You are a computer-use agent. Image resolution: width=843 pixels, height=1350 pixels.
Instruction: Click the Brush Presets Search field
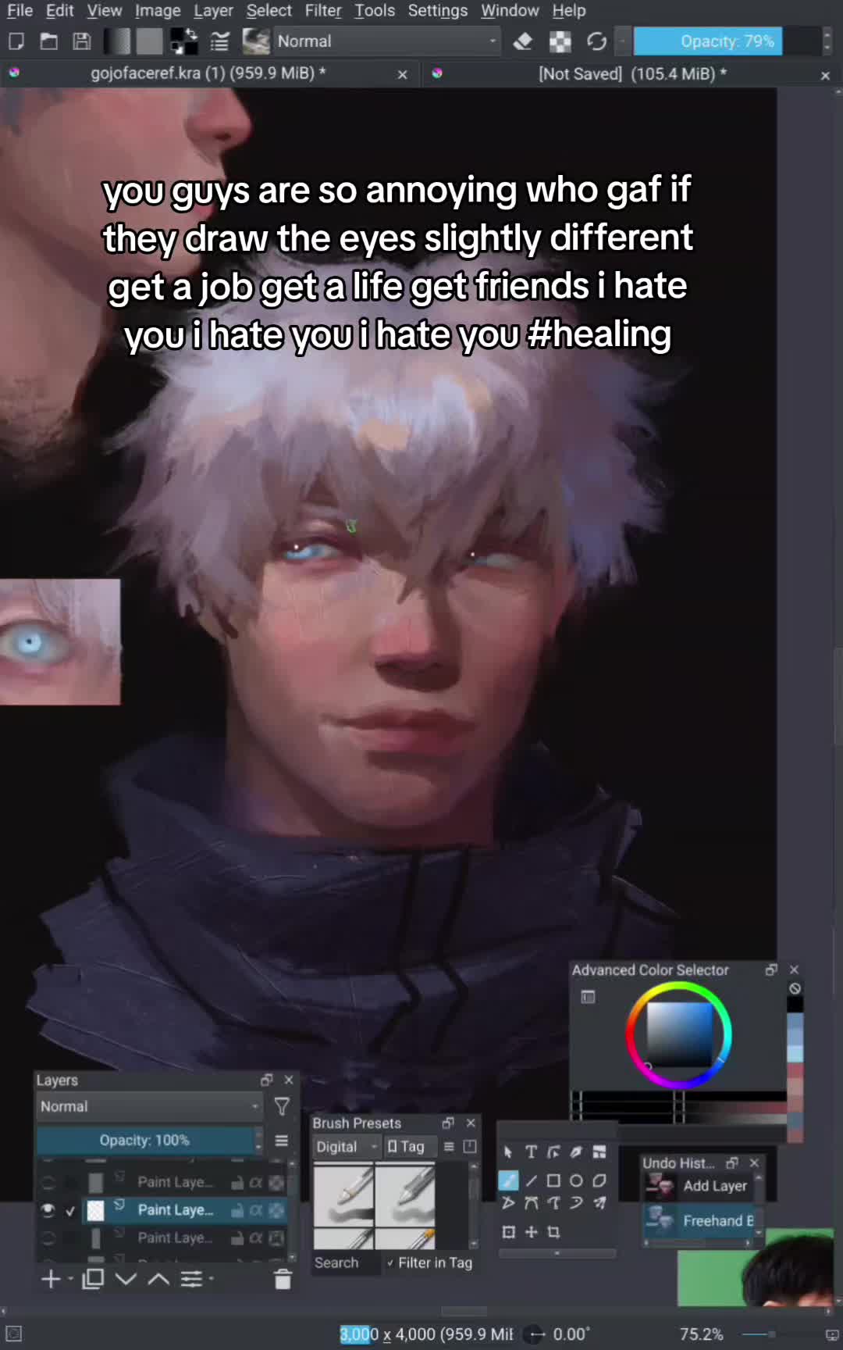[x=346, y=1262]
